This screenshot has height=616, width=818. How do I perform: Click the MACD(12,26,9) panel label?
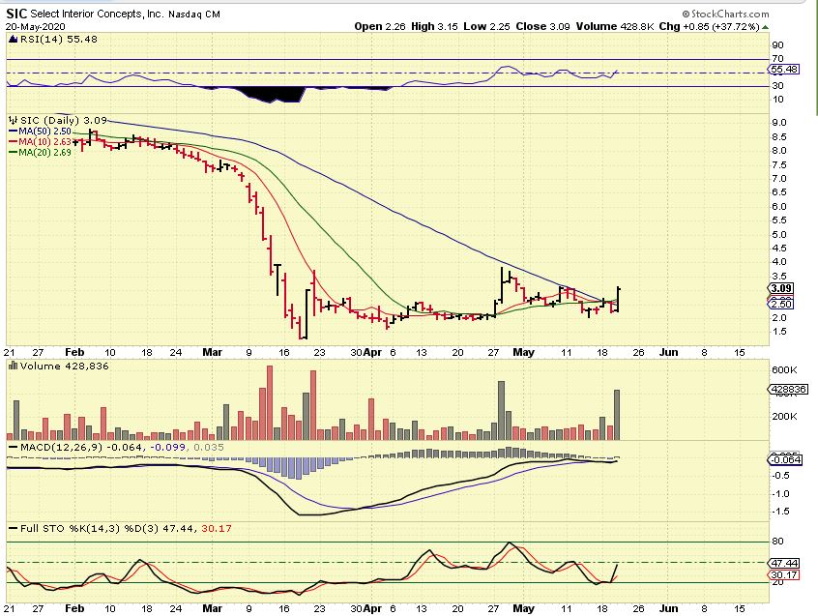coord(62,448)
